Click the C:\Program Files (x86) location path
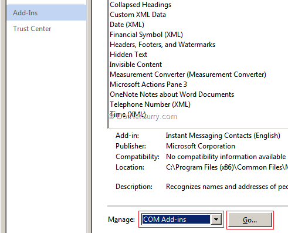 pyautogui.click(x=227, y=167)
